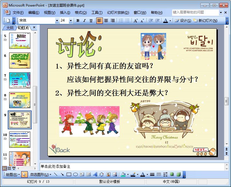Apply fill color with paint bucket
This screenshot has height=187, width=231.
coord(123,175)
